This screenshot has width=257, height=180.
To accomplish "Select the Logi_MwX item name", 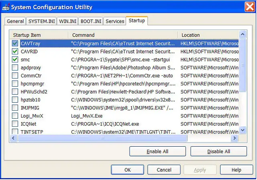I will (x=32, y=116).
